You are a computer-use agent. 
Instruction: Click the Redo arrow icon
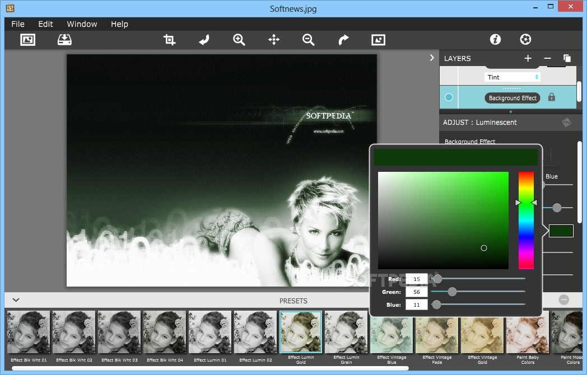[x=343, y=40]
